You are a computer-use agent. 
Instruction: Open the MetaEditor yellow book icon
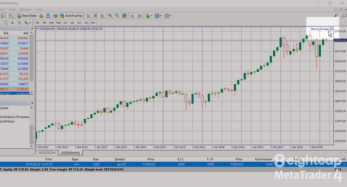41,16
